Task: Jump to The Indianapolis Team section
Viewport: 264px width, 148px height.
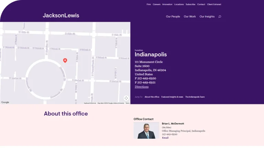Action: click(195, 97)
